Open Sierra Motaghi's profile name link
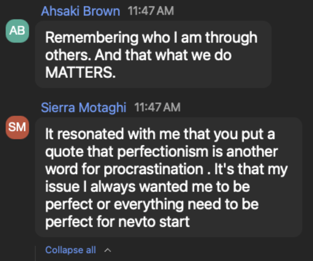 83,108
